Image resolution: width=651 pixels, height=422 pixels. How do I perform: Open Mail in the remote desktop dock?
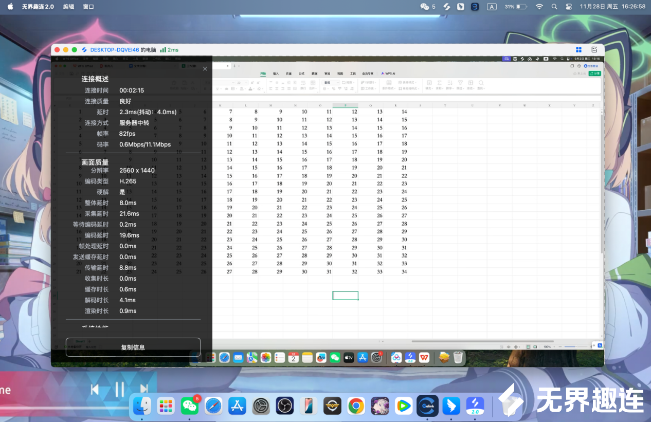(238, 357)
